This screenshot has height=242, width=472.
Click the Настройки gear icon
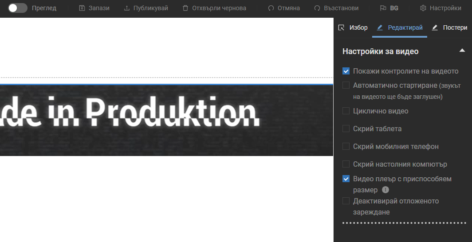click(x=423, y=8)
